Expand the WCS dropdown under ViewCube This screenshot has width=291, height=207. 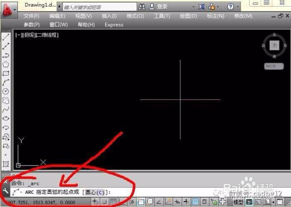coord(274,66)
